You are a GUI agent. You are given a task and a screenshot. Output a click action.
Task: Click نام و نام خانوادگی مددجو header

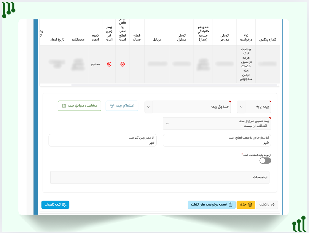(x=203, y=34)
